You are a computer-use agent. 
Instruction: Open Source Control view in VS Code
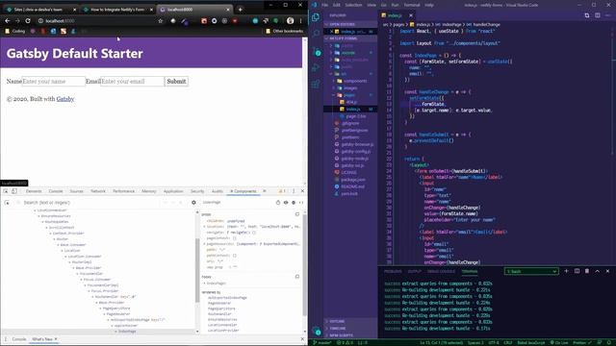point(317,51)
